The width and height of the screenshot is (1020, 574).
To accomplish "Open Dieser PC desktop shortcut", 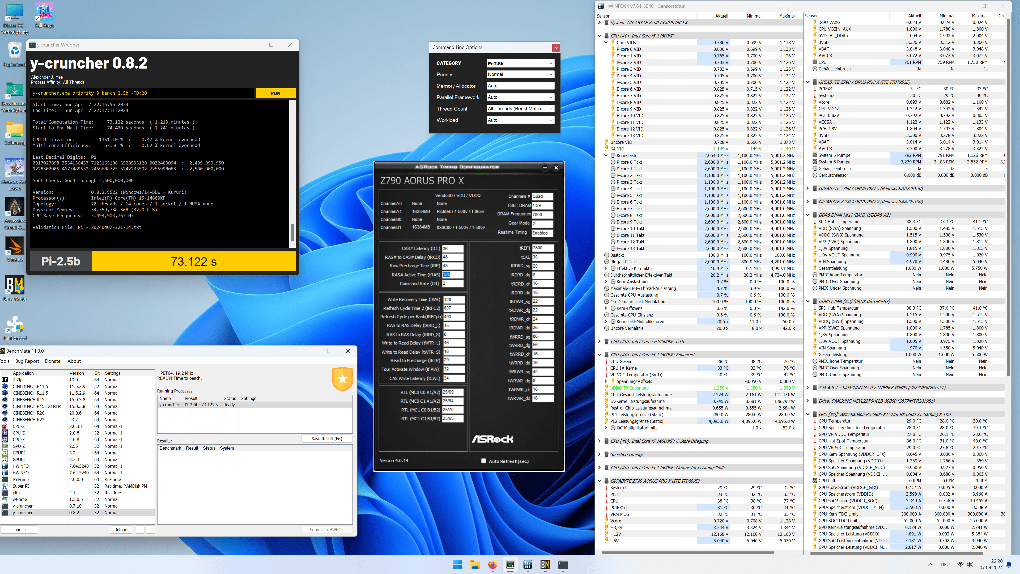I will 15,19.
